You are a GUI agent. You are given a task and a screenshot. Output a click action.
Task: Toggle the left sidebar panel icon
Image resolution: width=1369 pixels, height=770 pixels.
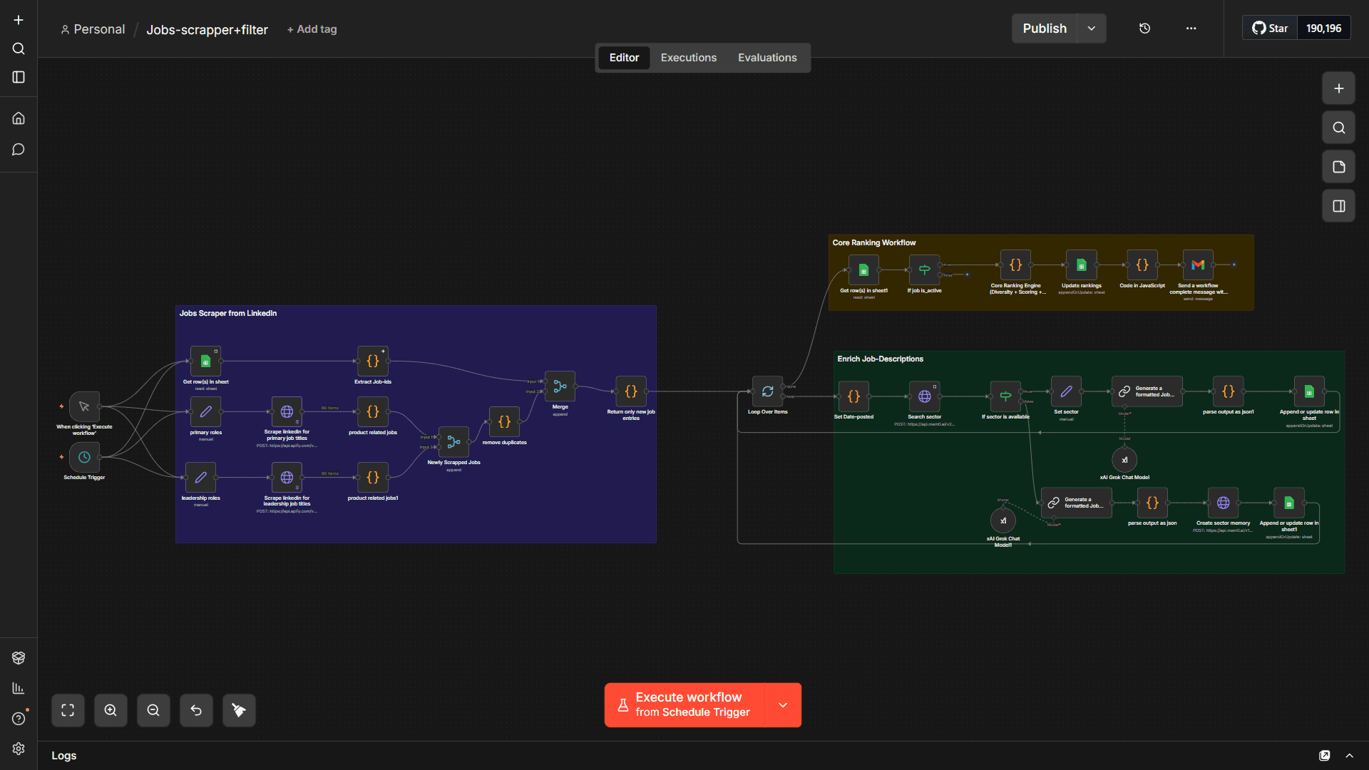click(19, 77)
